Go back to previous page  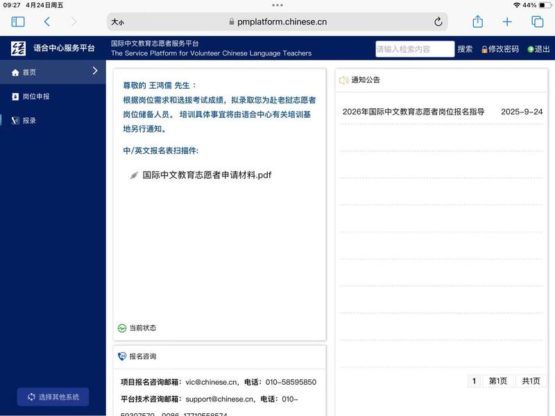point(47,22)
